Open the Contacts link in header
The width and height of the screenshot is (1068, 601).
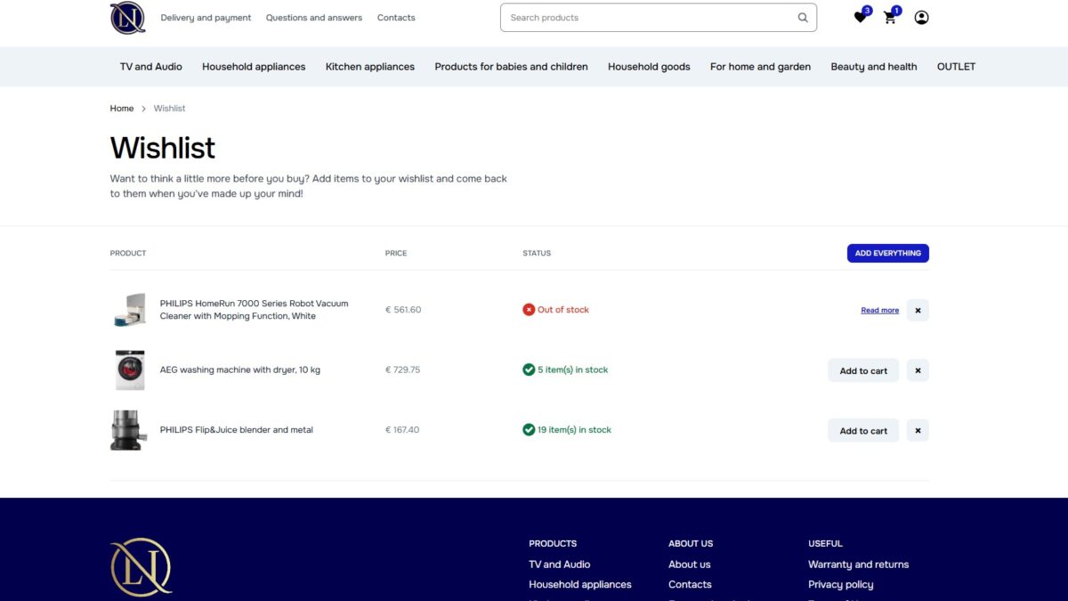click(396, 18)
